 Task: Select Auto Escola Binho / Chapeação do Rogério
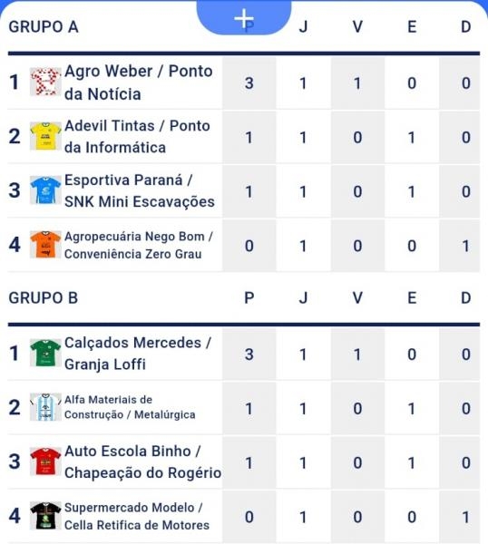click(x=142, y=462)
